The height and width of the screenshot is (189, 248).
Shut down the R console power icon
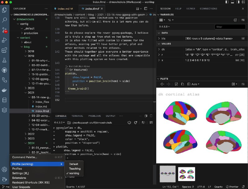tap(129, 123)
